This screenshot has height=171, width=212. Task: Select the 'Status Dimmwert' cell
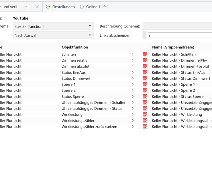point(76,78)
